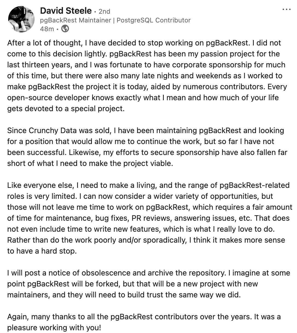
Task: Click the paragraph starting "Like everyone else"
Action: (x=148, y=218)
